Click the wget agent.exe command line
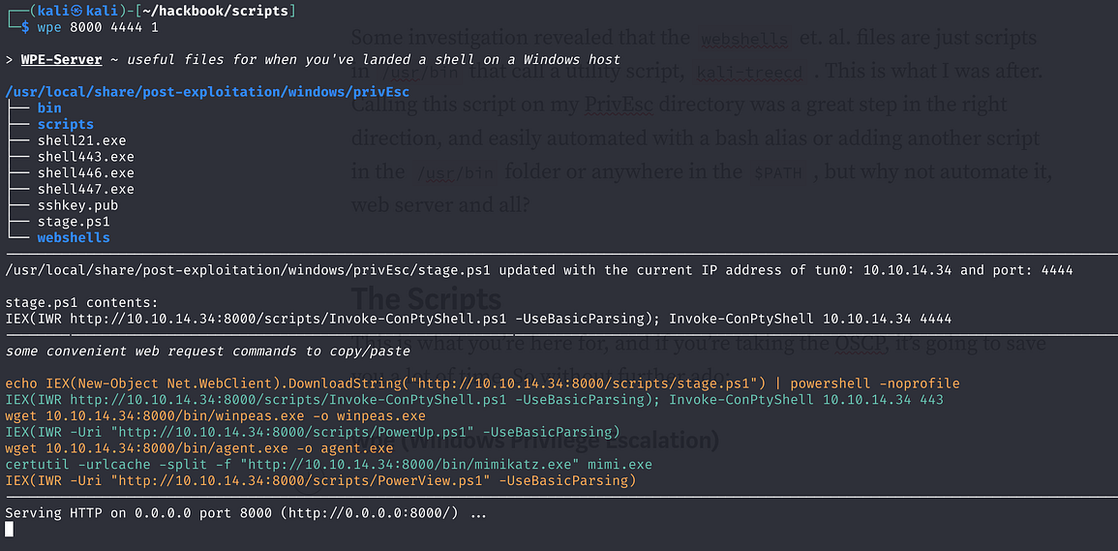Image resolution: width=1118 pixels, height=551 pixels. pyautogui.click(x=199, y=449)
